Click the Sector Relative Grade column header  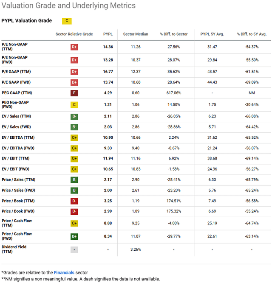[x=74, y=34]
